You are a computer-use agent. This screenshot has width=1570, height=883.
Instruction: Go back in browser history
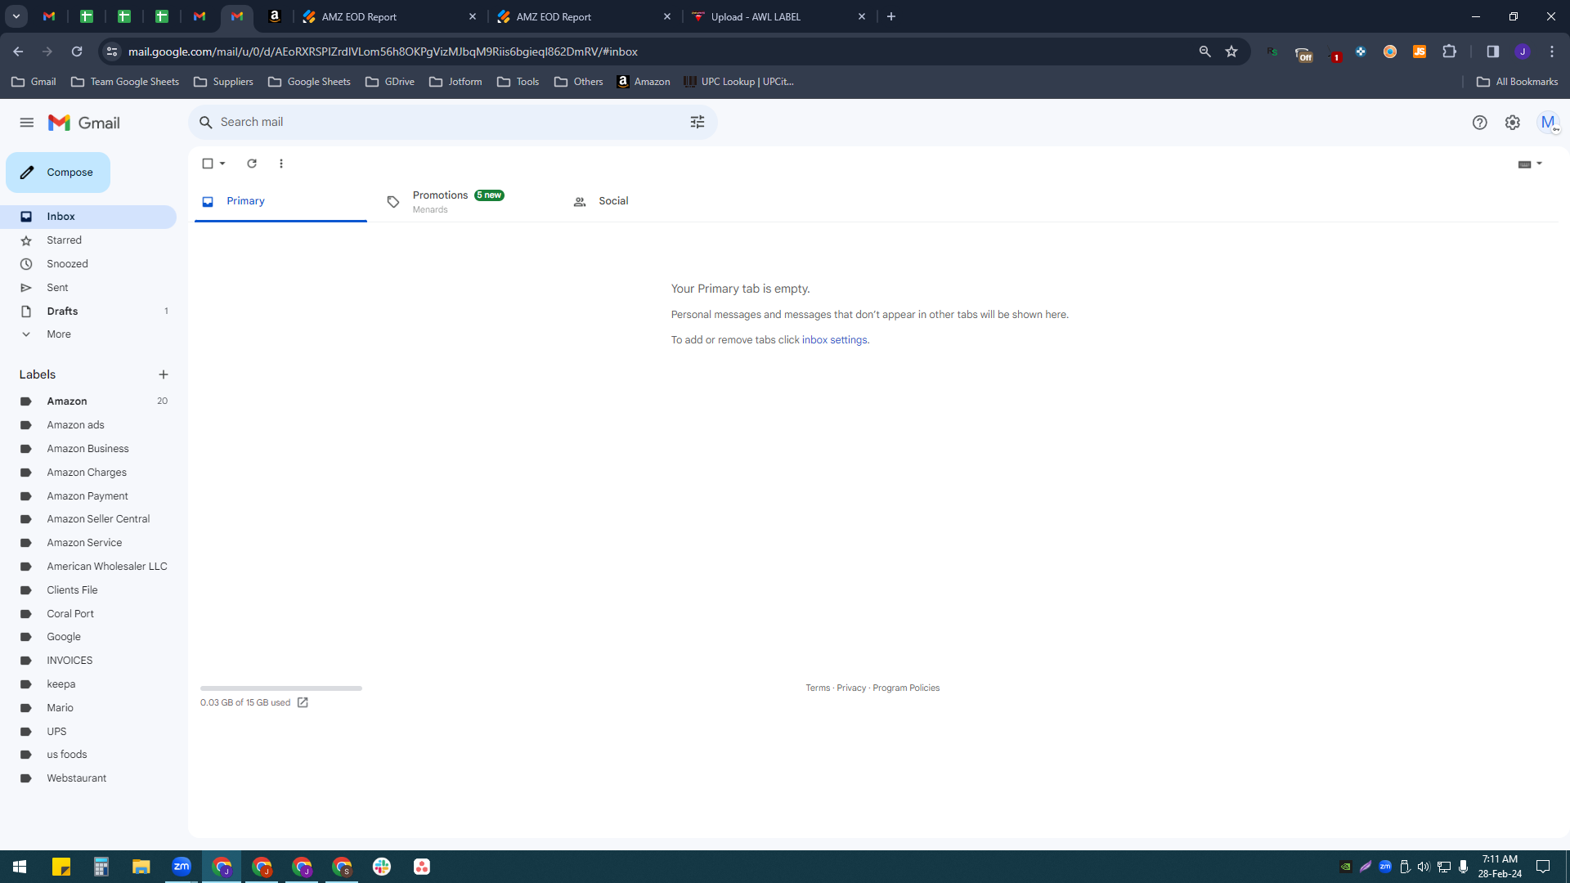[x=18, y=52]
